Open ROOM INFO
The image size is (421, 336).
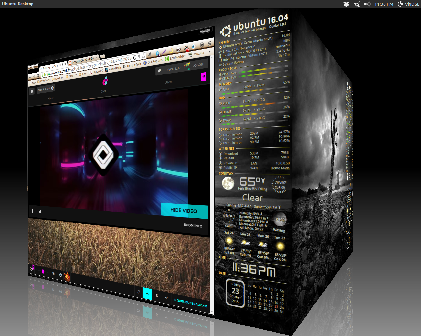tap(193, 225)
